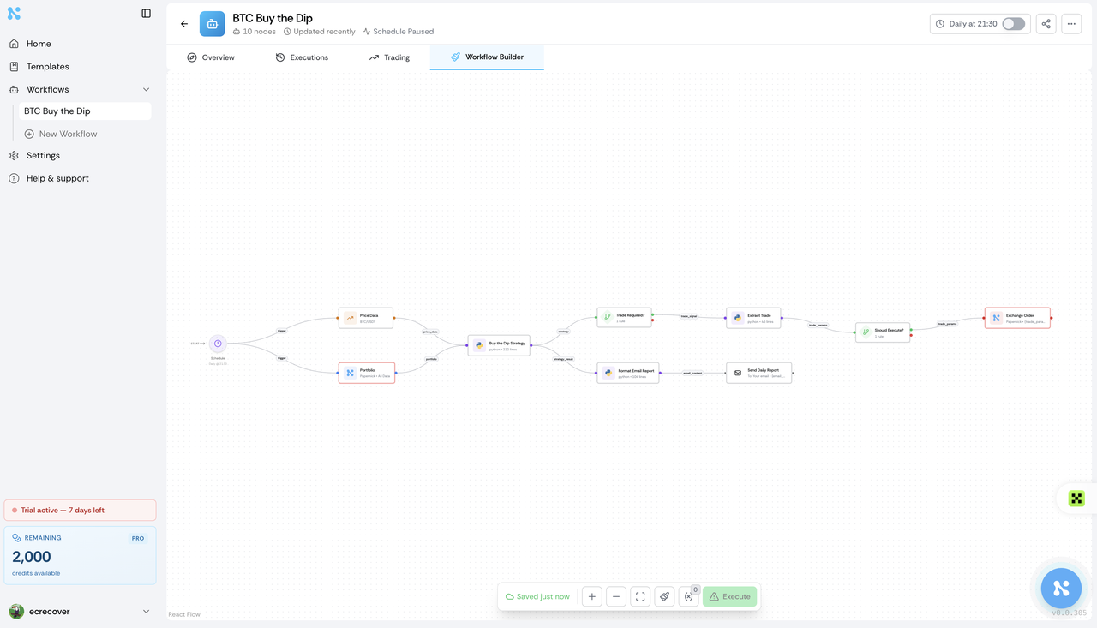Click the Price Data chart icon
This screenshot has height=628, width=1097.
coord(350,318)
